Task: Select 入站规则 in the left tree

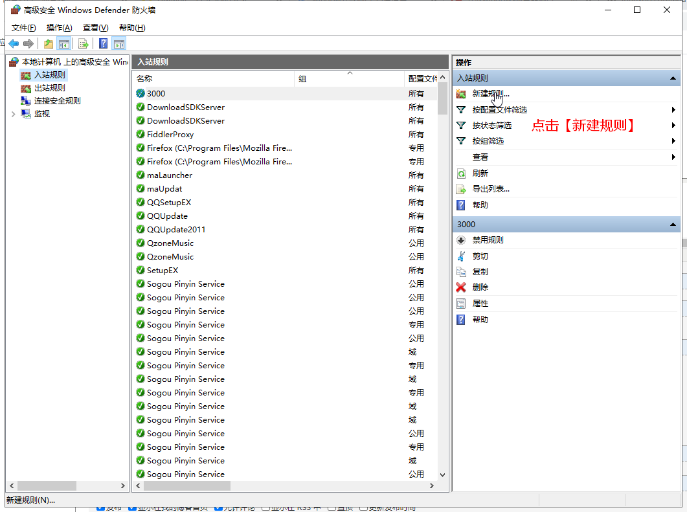Action: pyautogui.click(x=49, y=75)
